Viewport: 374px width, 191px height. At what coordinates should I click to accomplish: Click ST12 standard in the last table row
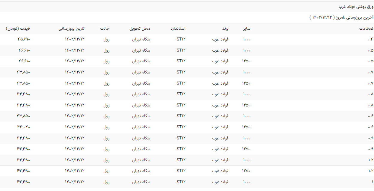pos(181,182)
